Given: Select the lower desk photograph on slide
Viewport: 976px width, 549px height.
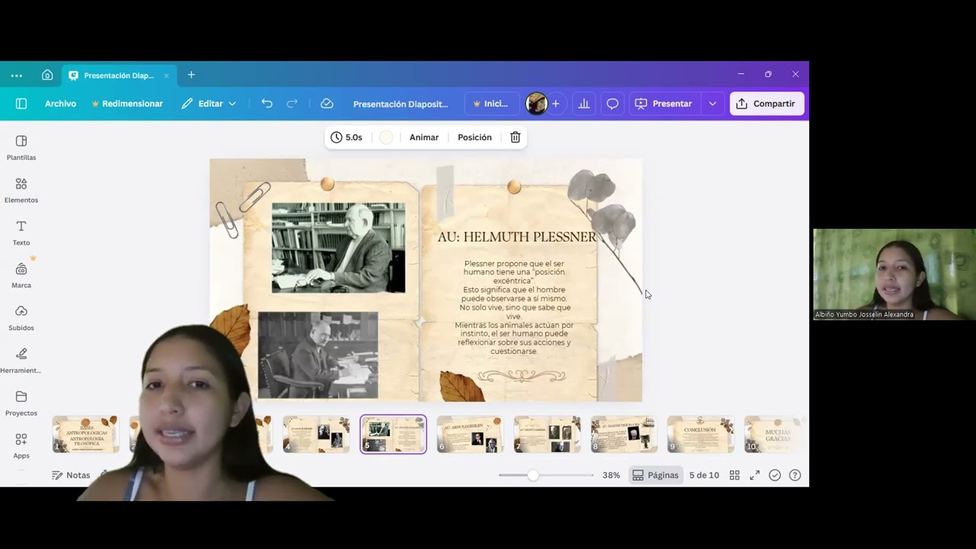Looking at the screenshot, I should (x=318, y=355).
